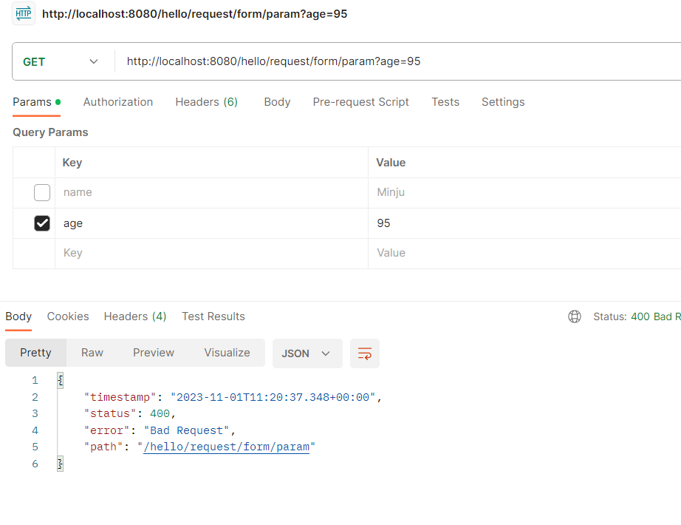The height and width of the screenshot is (525, 681).
Task: Switch to Preview response view
Action: click(x=154, y=352)
